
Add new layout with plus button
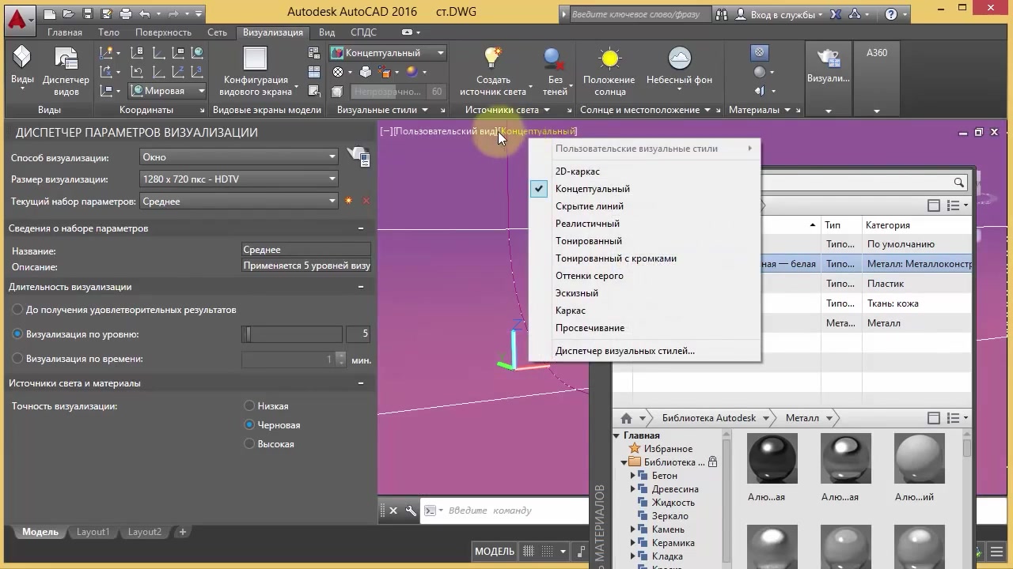click(182, 532)
